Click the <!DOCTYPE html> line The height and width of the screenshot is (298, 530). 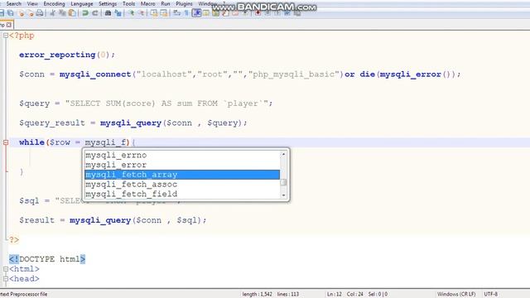click(x=47, y=259)
